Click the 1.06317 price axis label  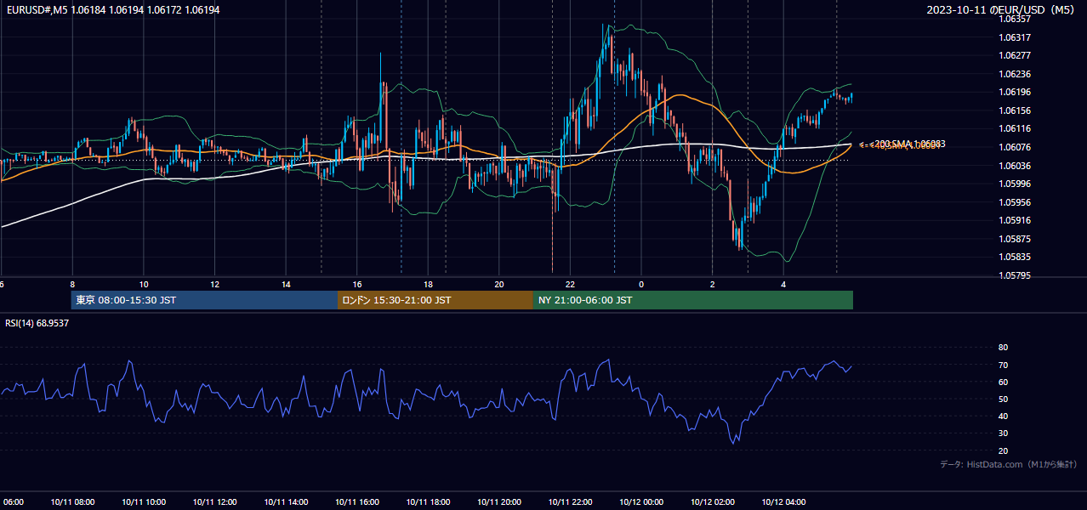tap(1014, 37)
